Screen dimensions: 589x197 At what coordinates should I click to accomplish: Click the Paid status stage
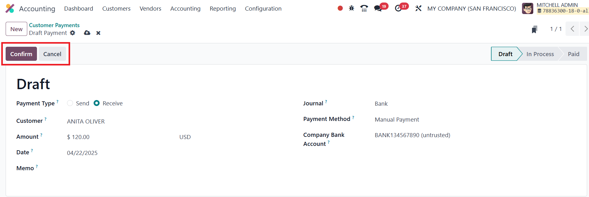coord(574,54)
